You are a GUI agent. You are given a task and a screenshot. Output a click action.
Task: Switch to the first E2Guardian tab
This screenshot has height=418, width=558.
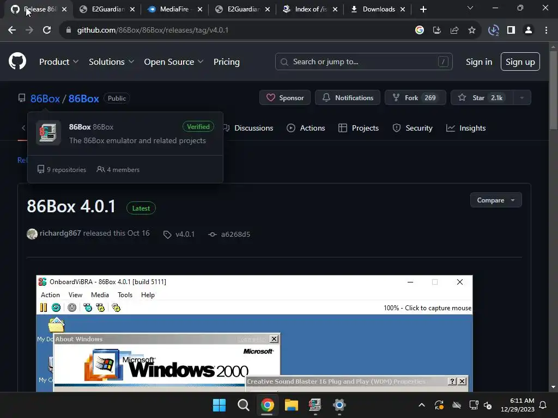coord(108,9)
